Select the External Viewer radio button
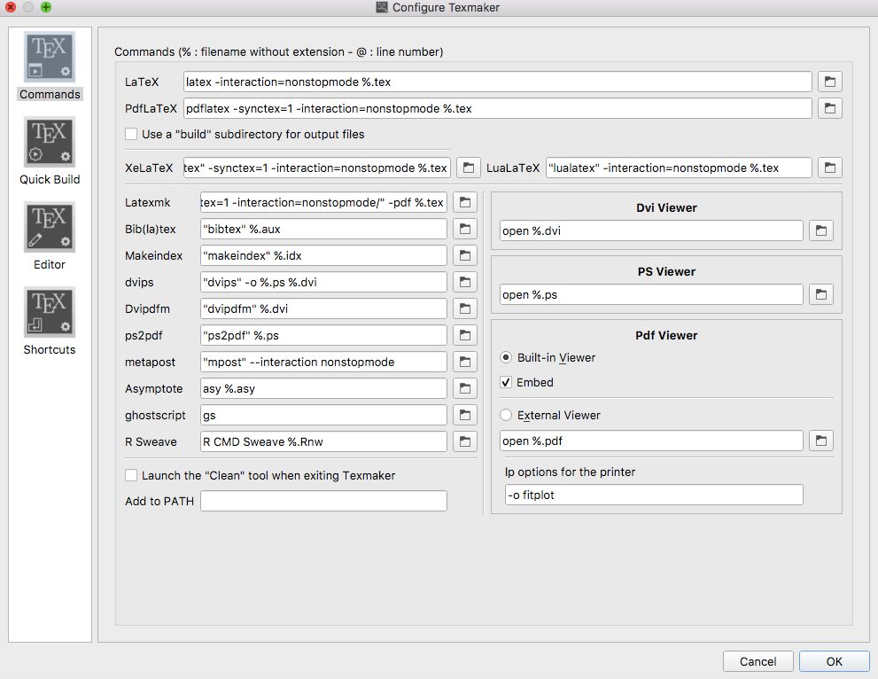Image resolution: width=878 pixels, height=679 pixels. tap(506, 415)
